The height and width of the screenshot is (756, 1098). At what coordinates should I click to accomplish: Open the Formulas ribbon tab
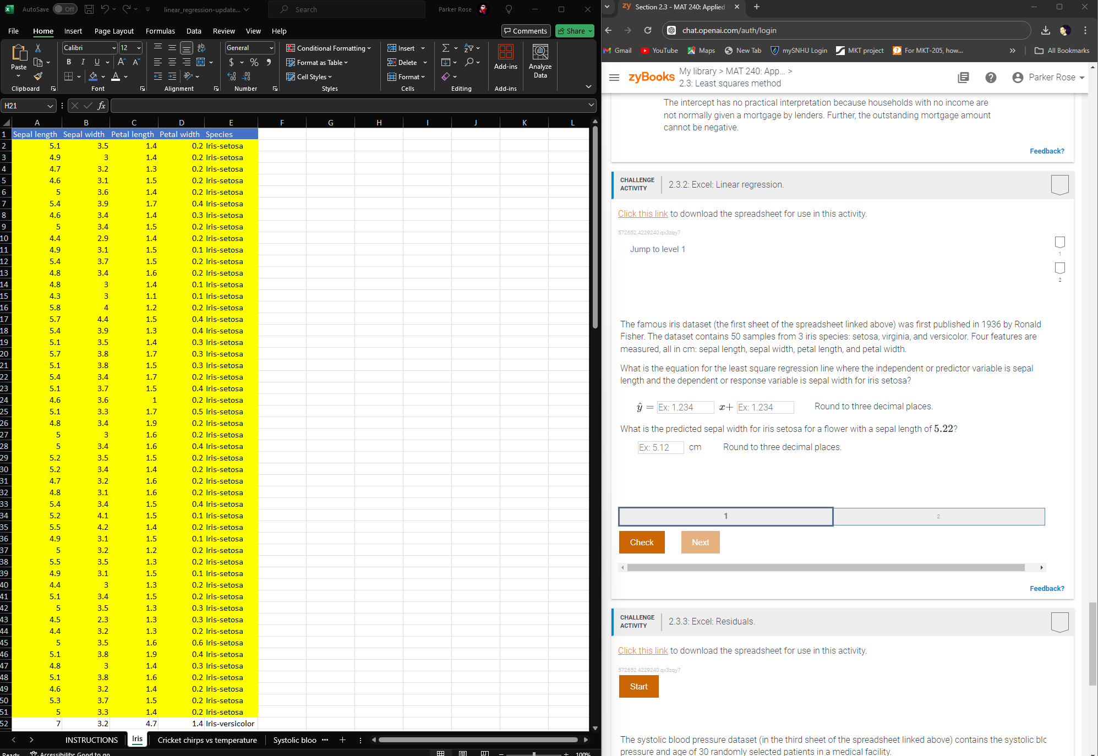[x=160, y=31]
